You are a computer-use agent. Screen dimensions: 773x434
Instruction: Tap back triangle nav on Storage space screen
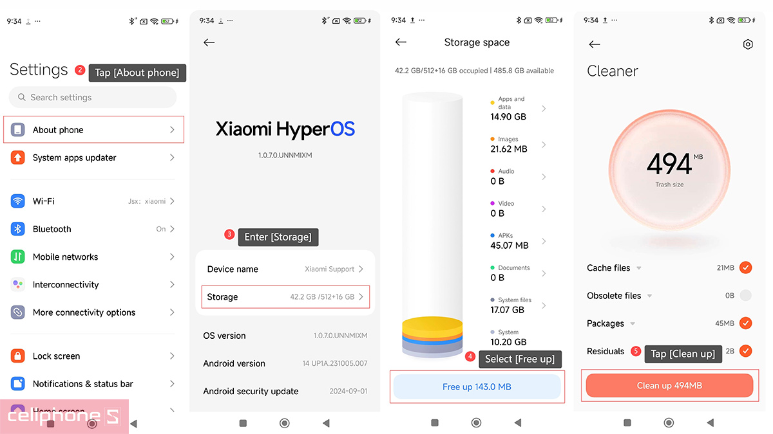(518, 423)
